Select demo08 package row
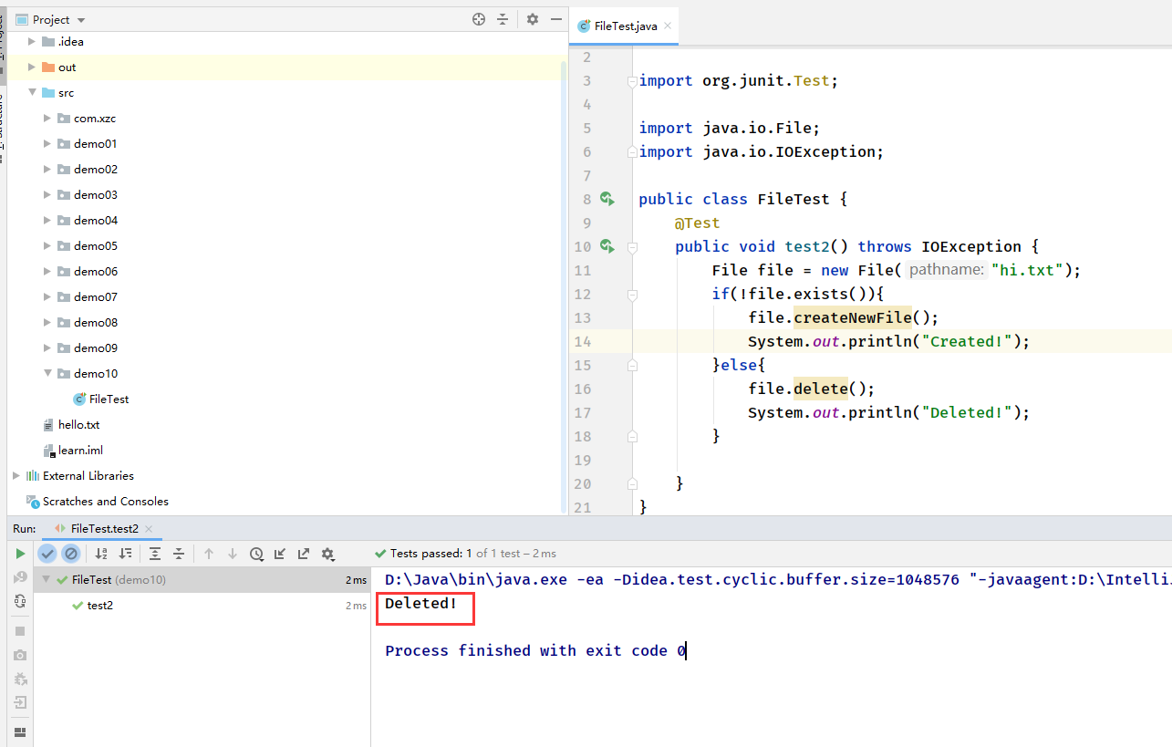The image size is (1172, 747). click(285, 322)
